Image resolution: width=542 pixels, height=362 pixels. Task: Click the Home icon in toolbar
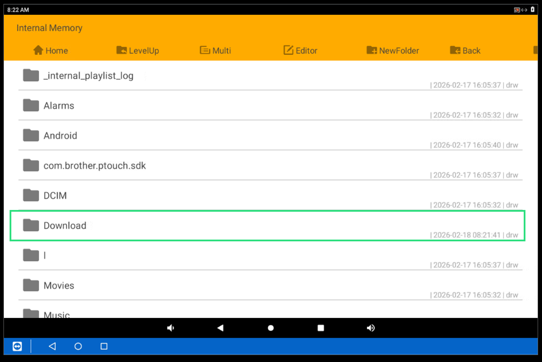pos(39,51)
